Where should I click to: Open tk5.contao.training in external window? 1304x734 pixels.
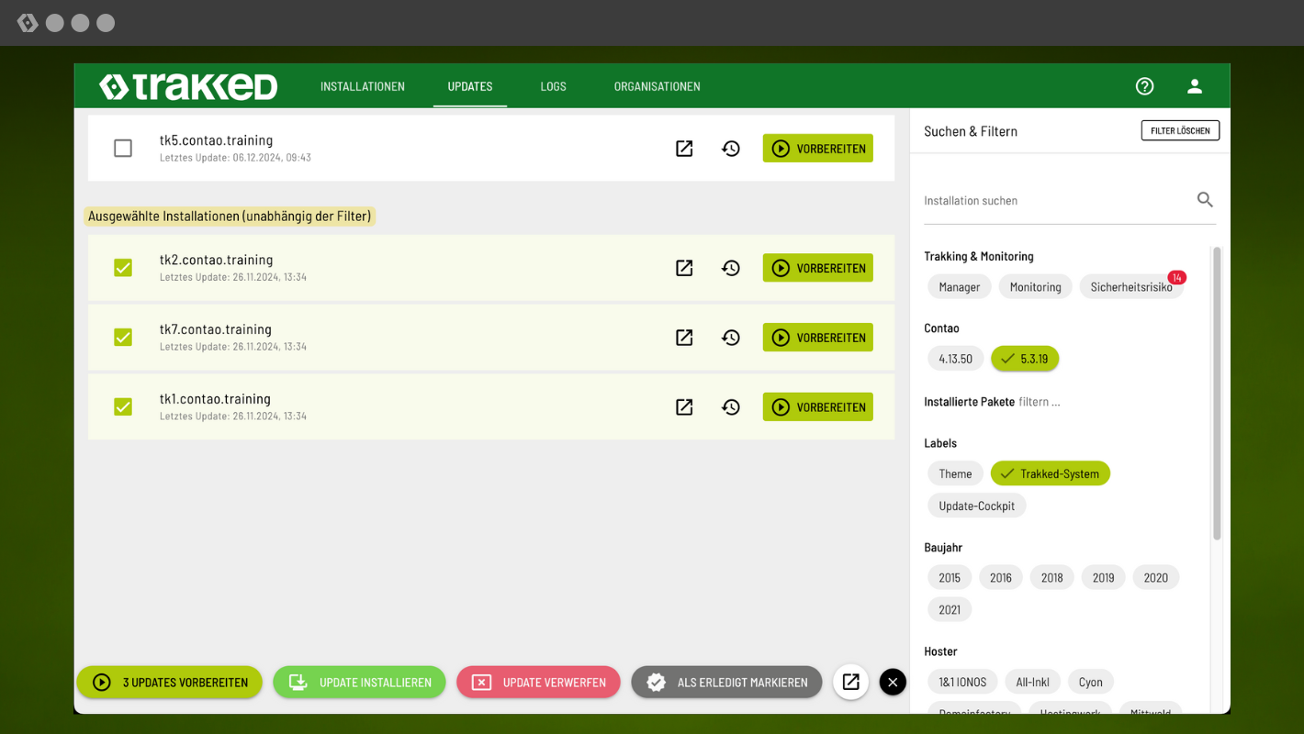pyautogui.click(x=684, y=149)
